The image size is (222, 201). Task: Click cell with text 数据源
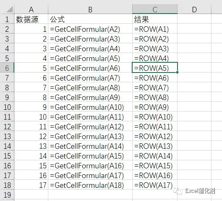(31, 19)
